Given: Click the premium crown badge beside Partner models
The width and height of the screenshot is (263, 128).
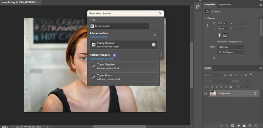Looking at the screenshot, I should tap(114, 55).
